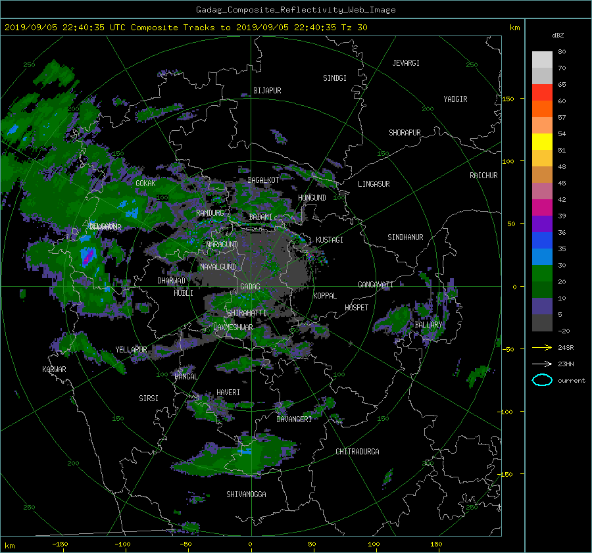Click the '24SR' legend label
Viewport: 592px width, 553px height.
tap(566, 347)
